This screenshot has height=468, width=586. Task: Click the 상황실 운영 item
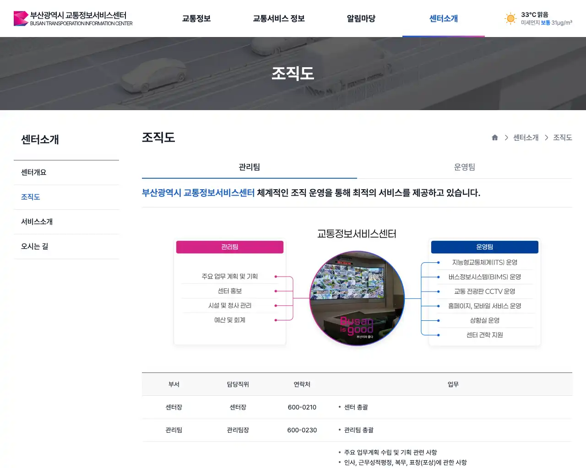(485, 321)
